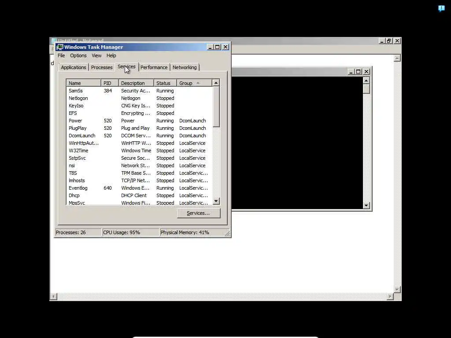Sort services by Name column header
This screenshot has width=451, height=338.
(83, 83)
